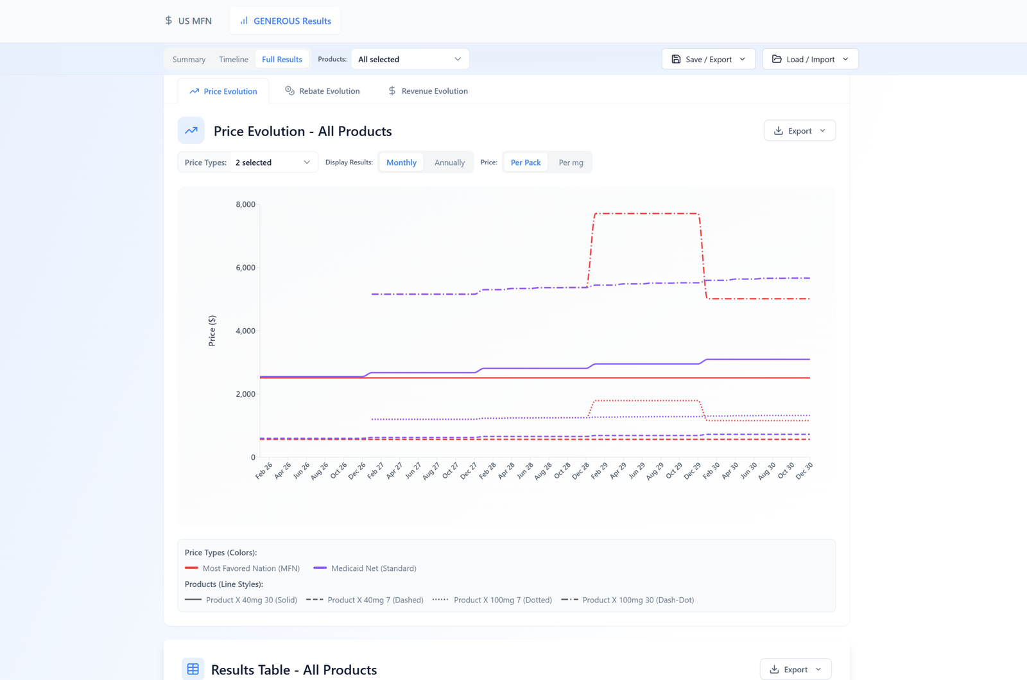Open the Timeline view
Image resolution: width=1027 pixels, height=680 pixels.
233,59
